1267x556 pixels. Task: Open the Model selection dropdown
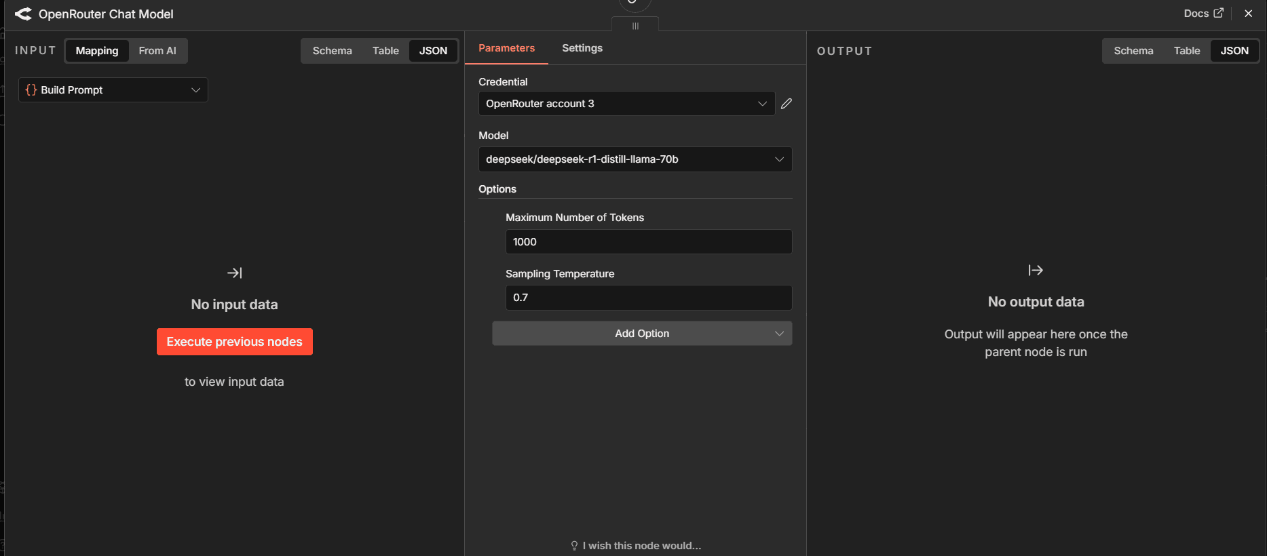point(635,159)
